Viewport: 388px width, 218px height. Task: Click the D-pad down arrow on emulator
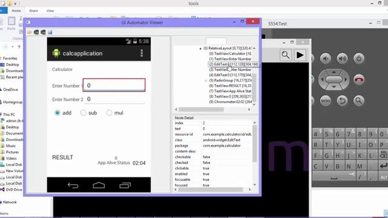pos(334,87)
